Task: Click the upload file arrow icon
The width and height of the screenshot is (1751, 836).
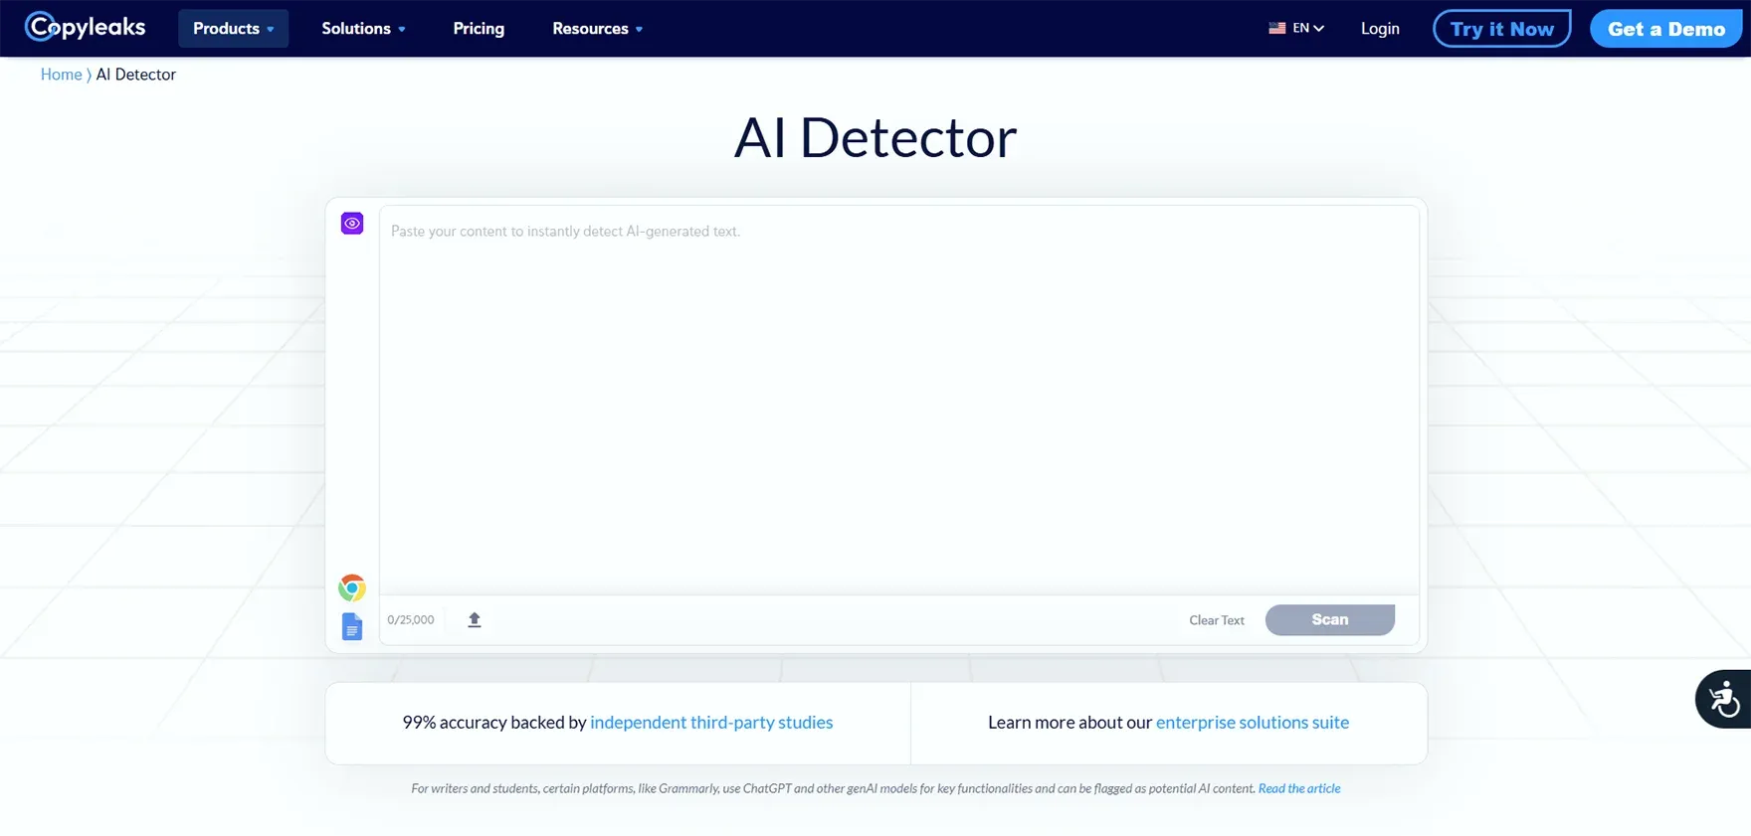Action: pos(475,619)
